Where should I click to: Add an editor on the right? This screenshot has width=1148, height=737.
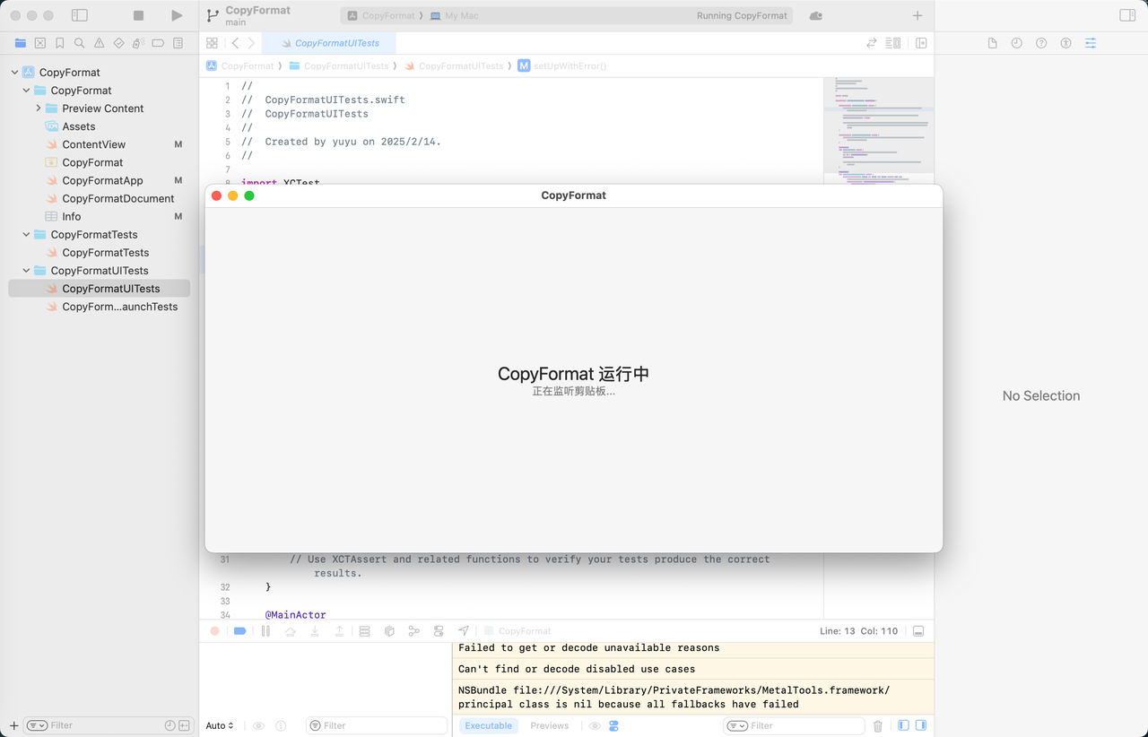point(921,43)
